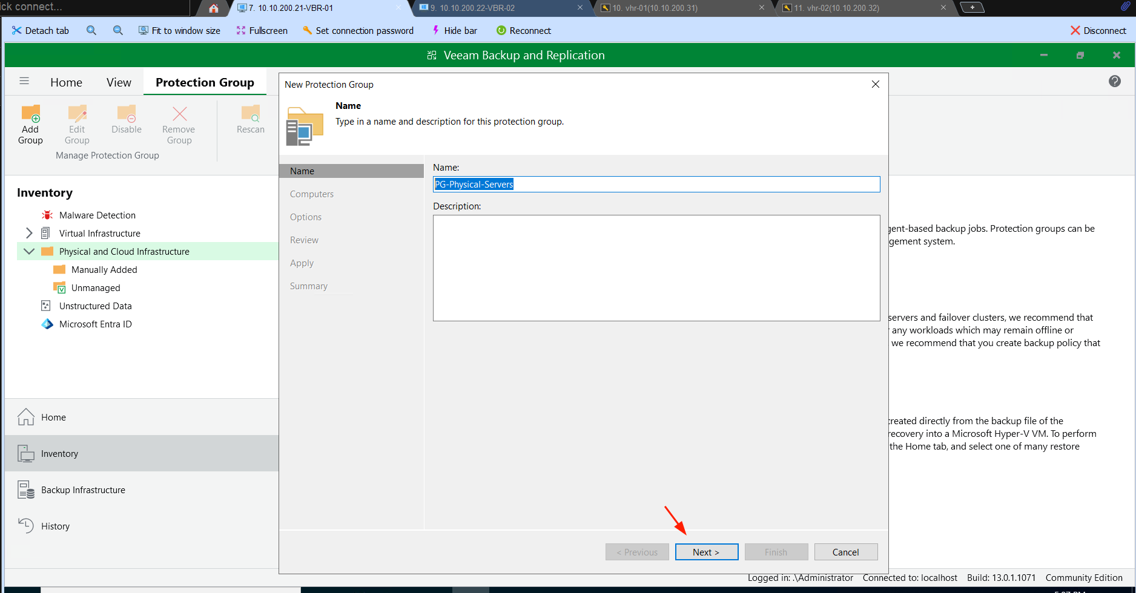Screen dimensions: 1136x593
Task: Open the Home ribbon tab
Action: click(x=67, y=82)
